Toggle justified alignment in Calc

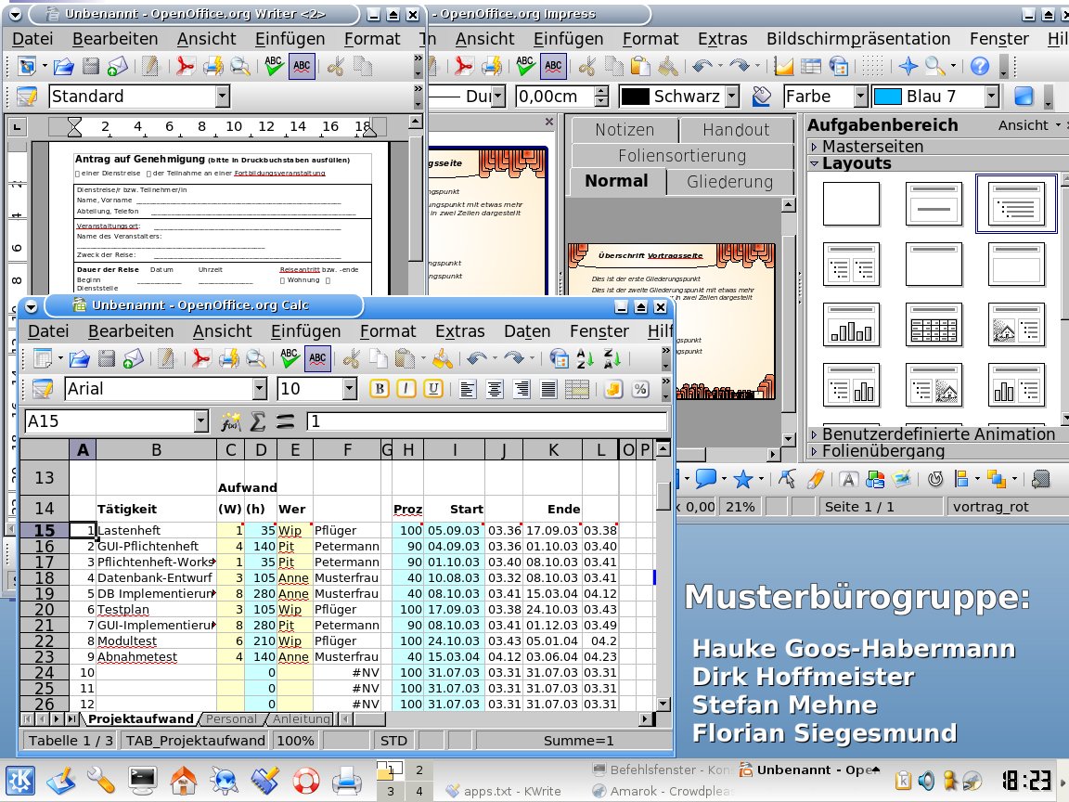point(548,389)
